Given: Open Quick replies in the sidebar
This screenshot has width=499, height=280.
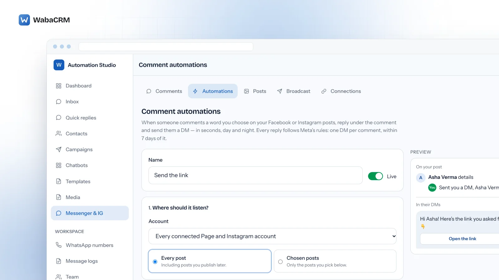Looking at the screenshot, I should [x=90, y=118].
